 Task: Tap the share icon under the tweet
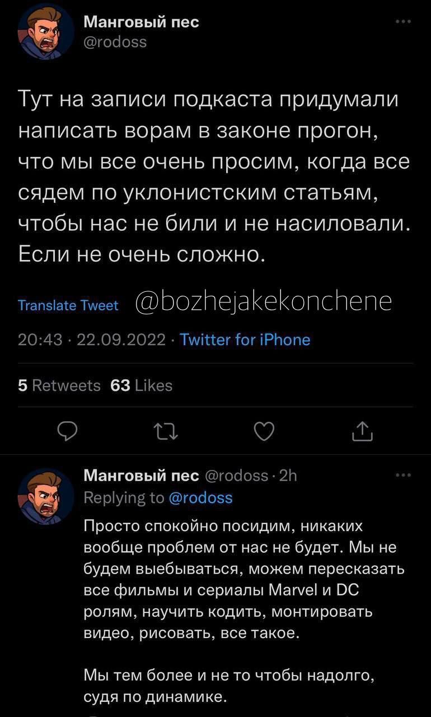[x=363, y=431]
